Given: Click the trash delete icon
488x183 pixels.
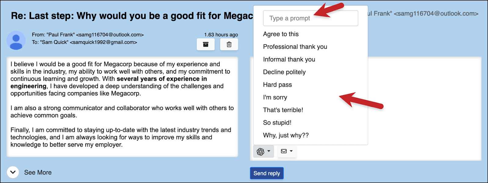Looking at the screenshot, I should click(229, 44).
